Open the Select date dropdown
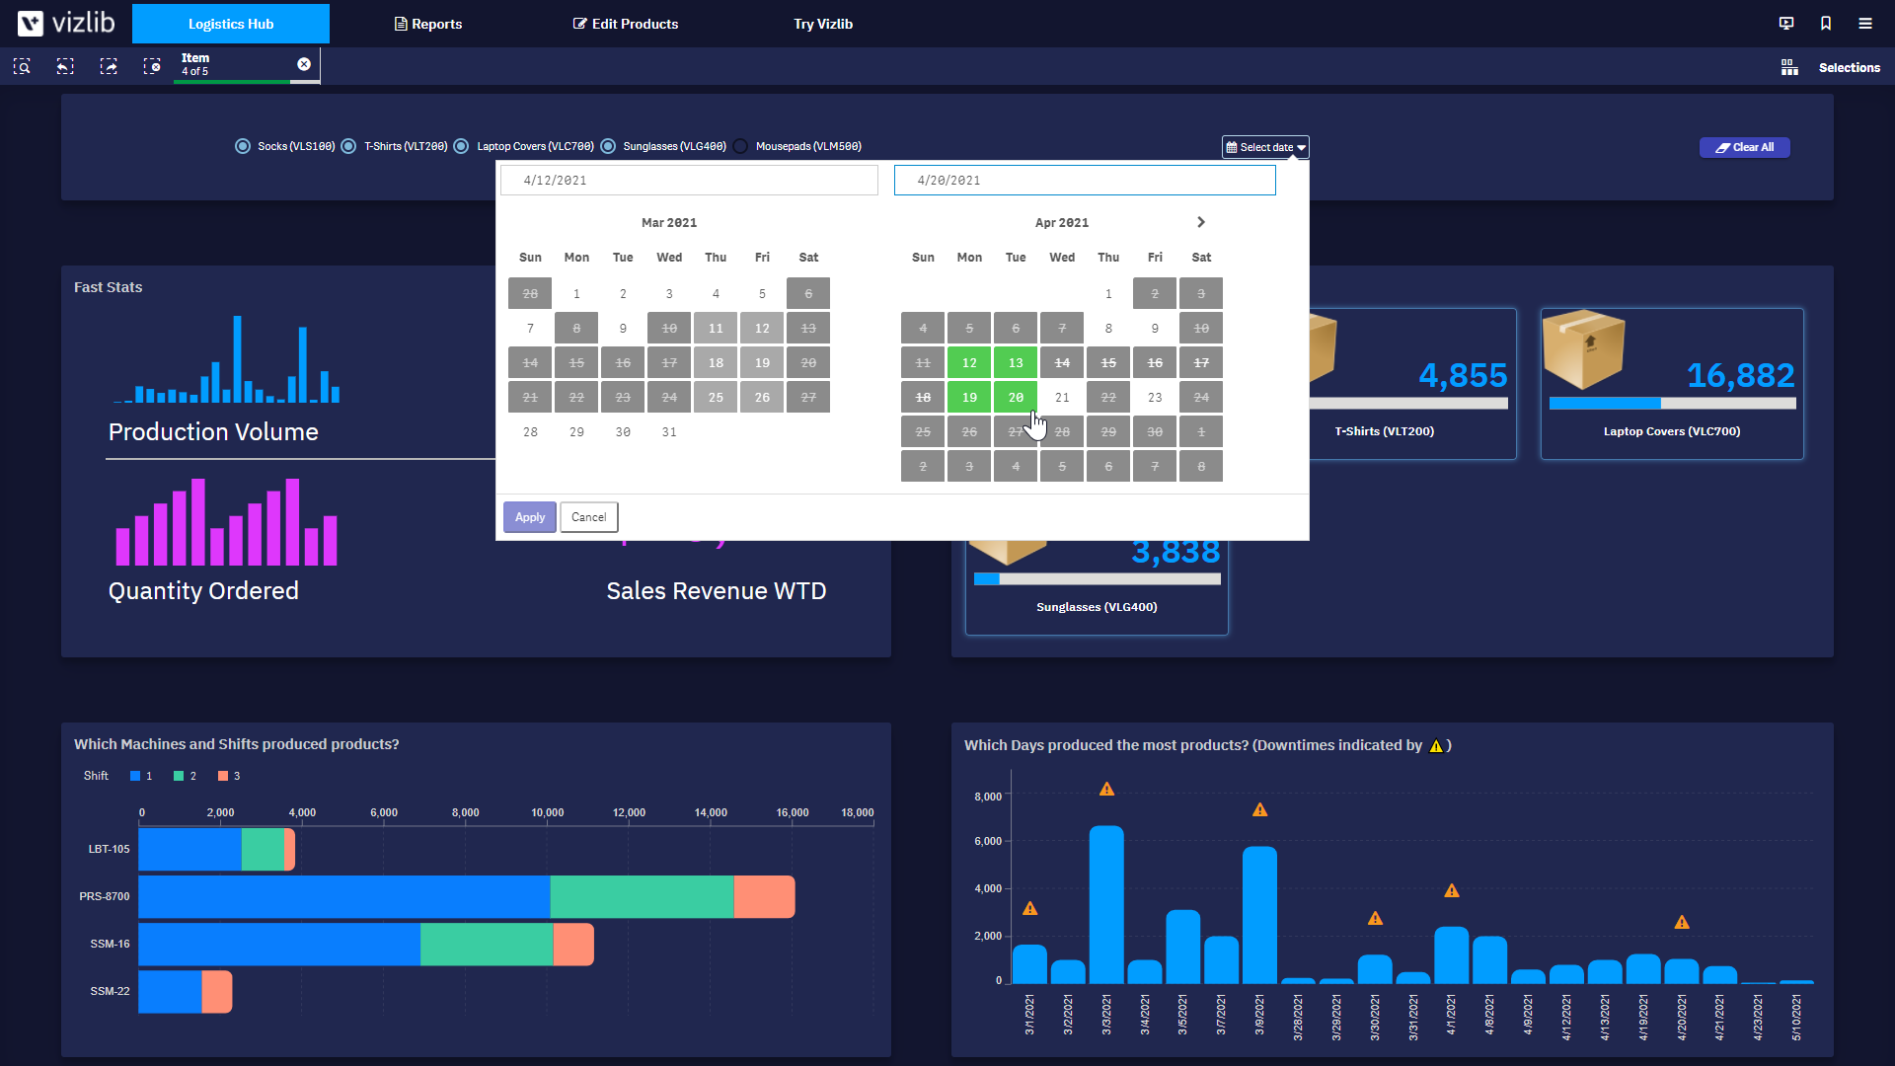1895x1066 pixels. (1264, 146)
